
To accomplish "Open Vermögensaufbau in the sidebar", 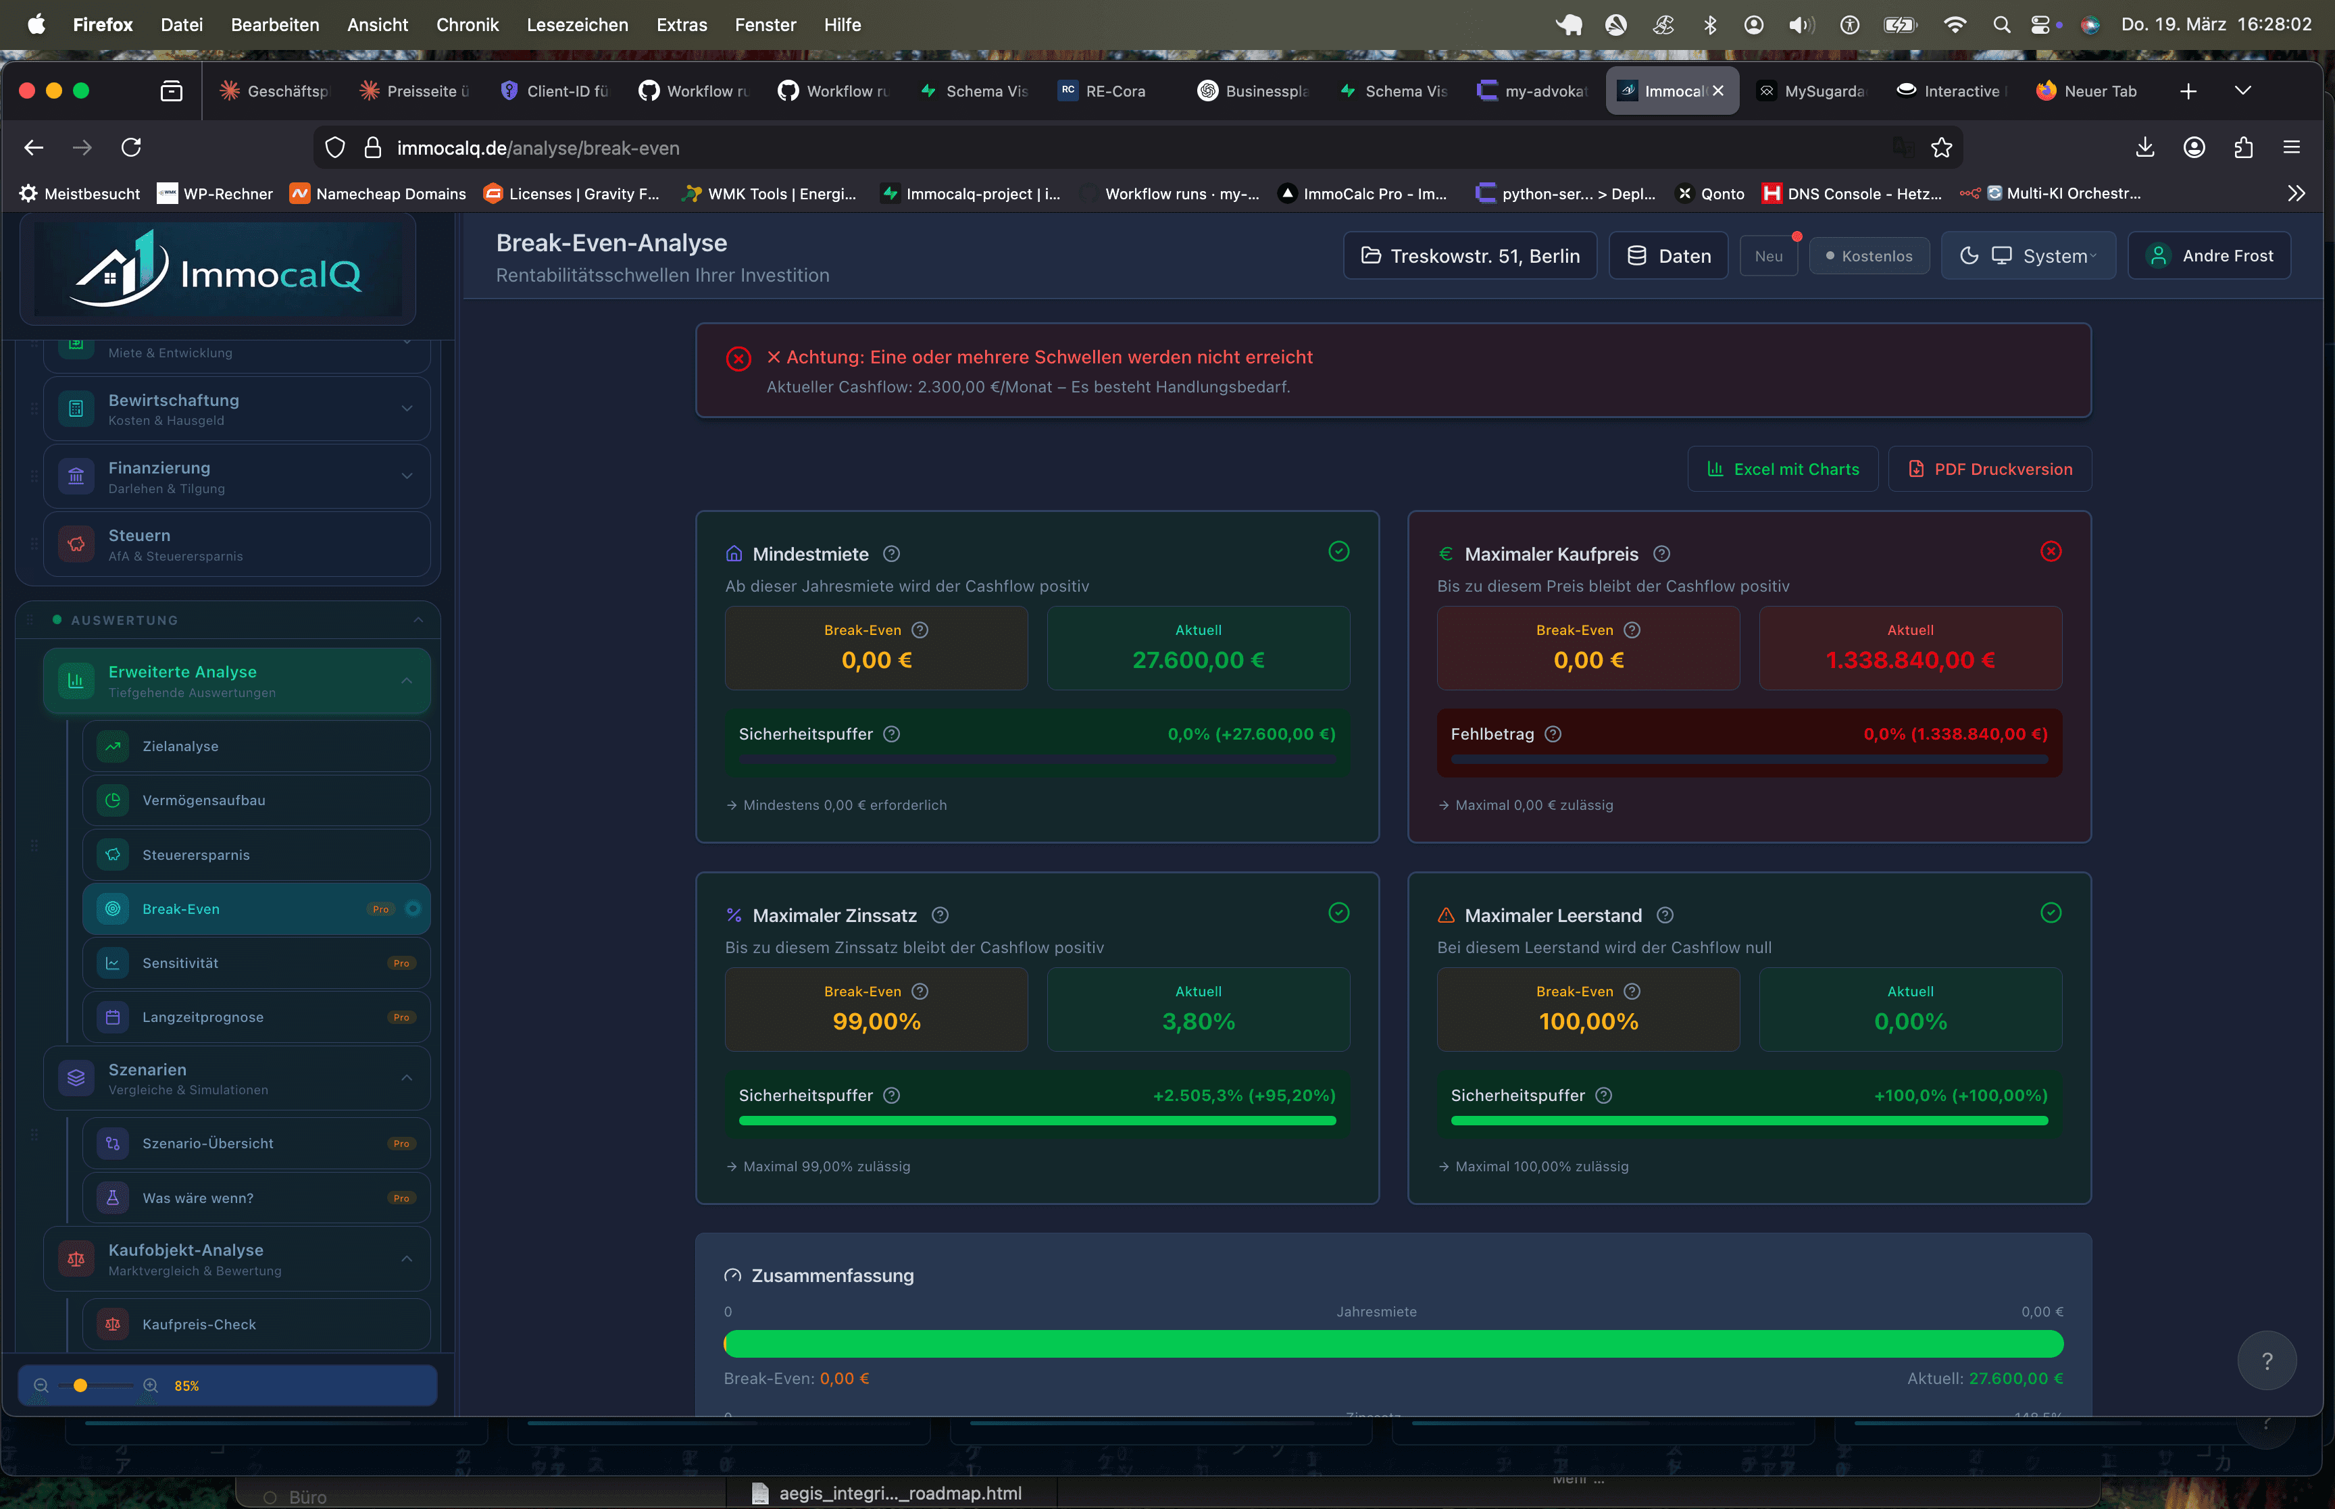I will click(257, 800).
